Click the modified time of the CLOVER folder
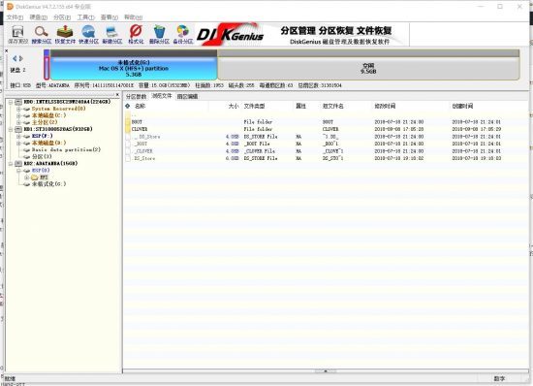The width and height of the screenshot is (533, 386). pyautogui.click(x=399, y=129)
